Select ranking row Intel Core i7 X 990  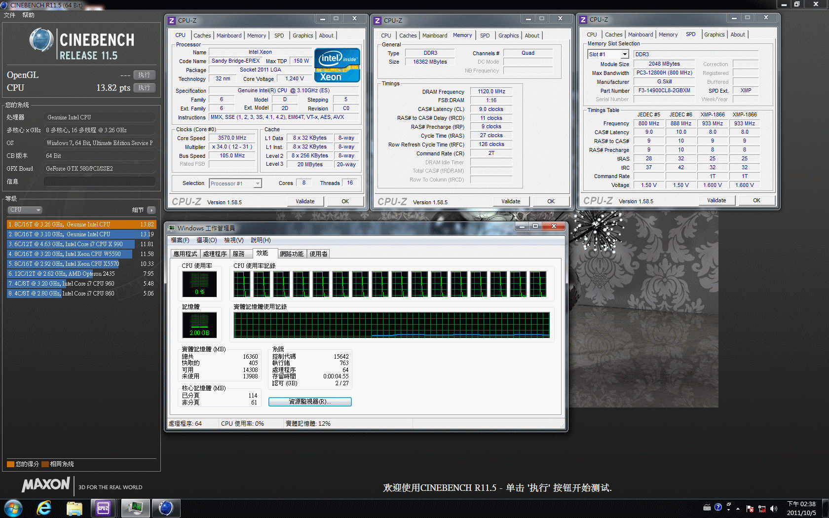pyautogui.click(x=81, y=244)
